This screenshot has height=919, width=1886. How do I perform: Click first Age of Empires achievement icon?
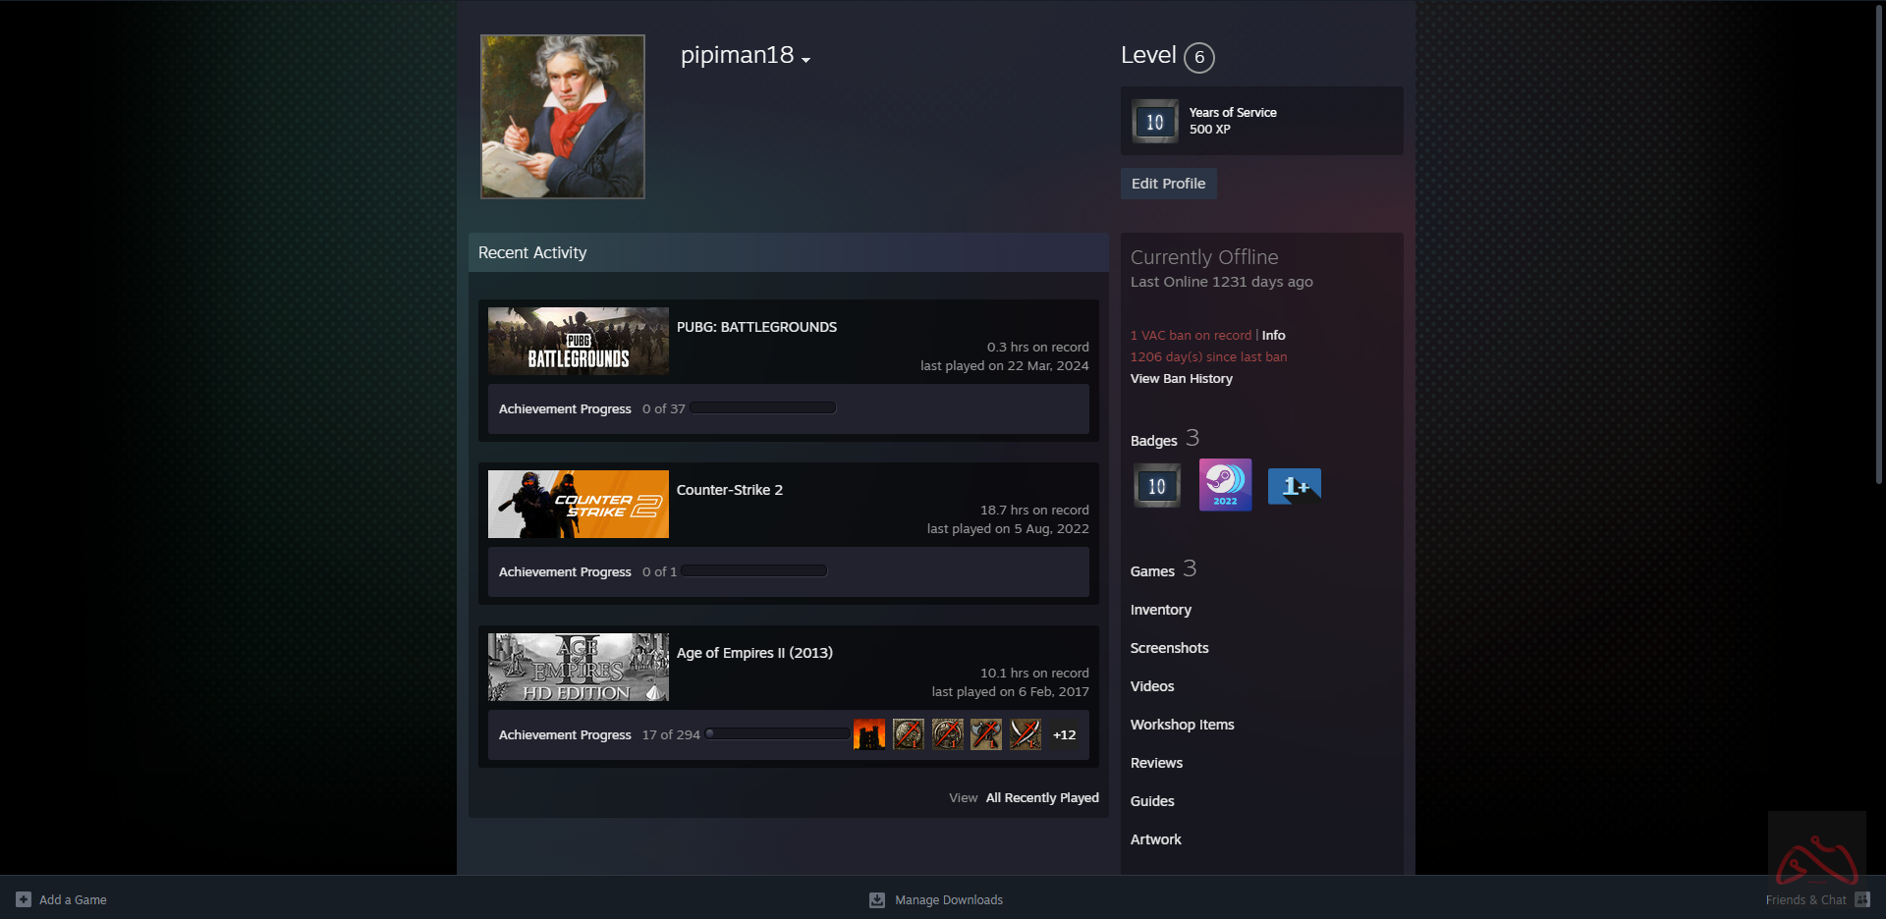[x=869, y=734]
